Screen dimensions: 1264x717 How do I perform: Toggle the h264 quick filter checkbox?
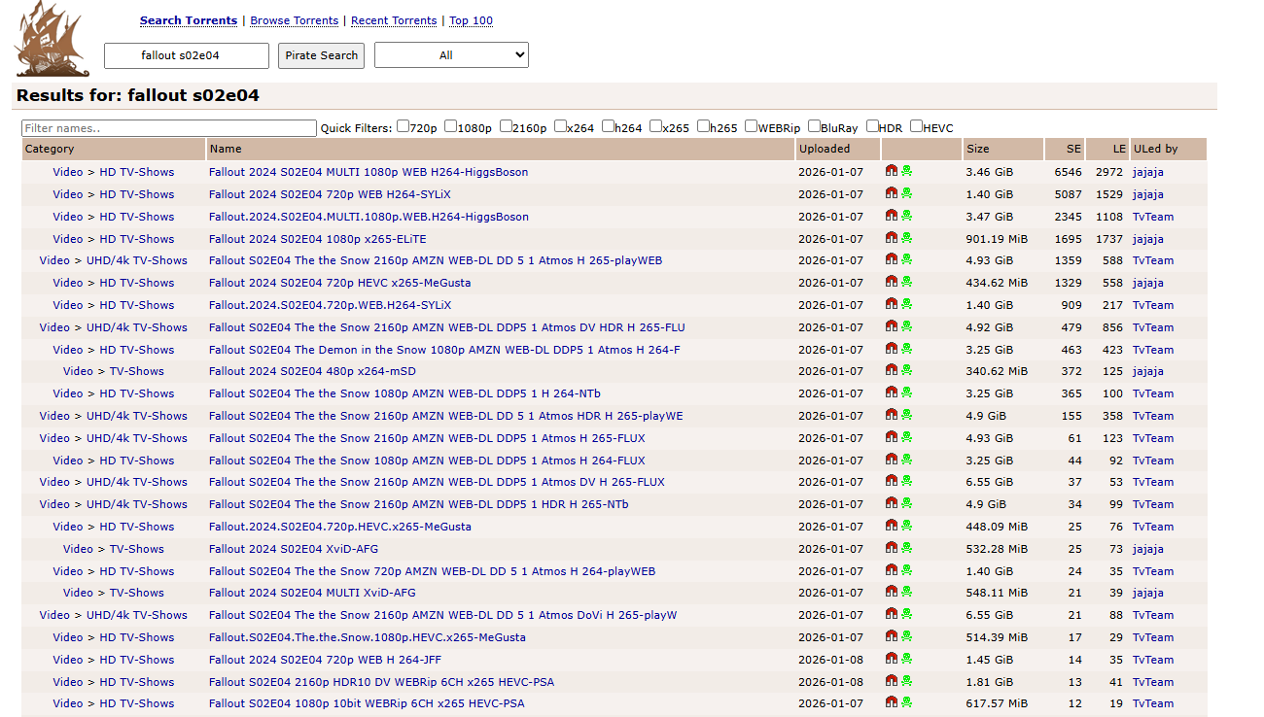(609, 126)
